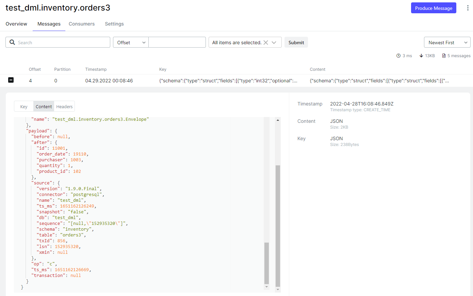Click the "txId": 856 JSON line

click(x=52, y=241)
